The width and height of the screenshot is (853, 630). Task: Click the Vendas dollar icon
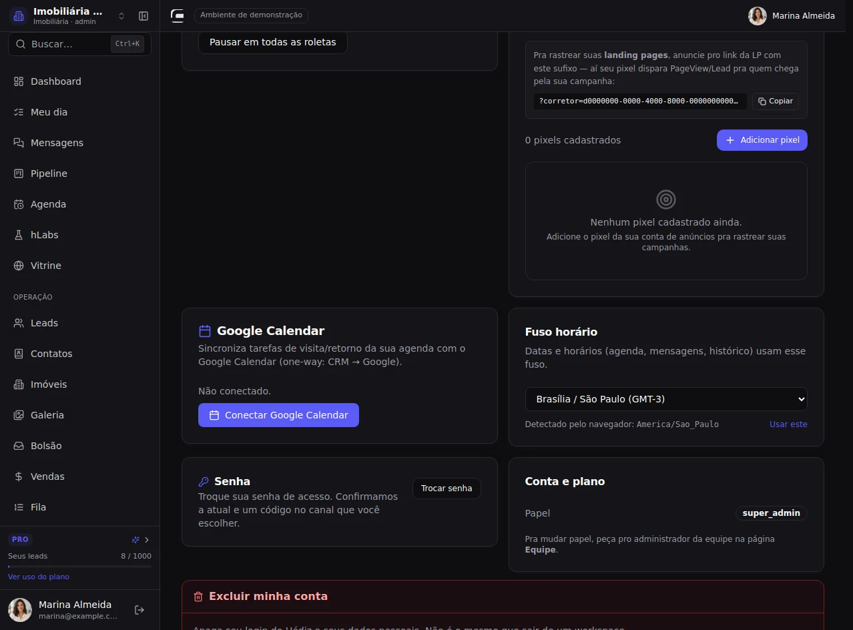pos(19,477)
